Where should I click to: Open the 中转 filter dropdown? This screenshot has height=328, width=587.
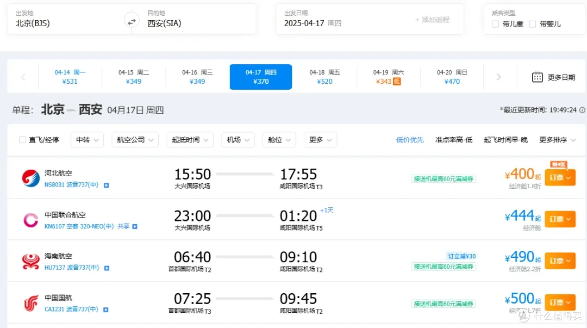(x=87, y=140)
